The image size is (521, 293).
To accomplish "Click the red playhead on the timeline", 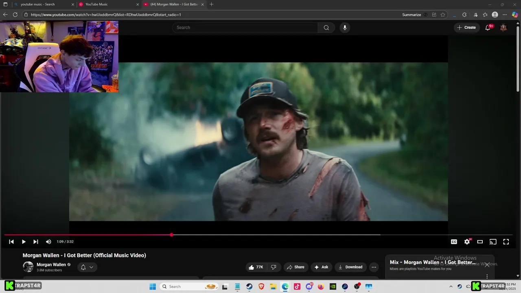I will coord(172,235).
